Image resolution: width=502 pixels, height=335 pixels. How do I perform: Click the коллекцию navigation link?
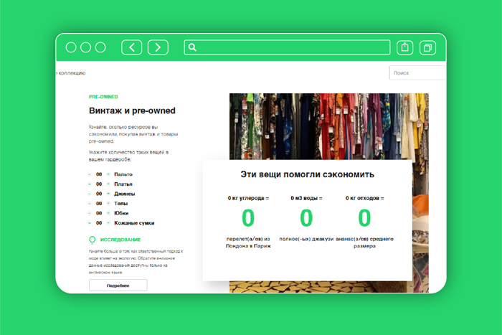point(71,72)
